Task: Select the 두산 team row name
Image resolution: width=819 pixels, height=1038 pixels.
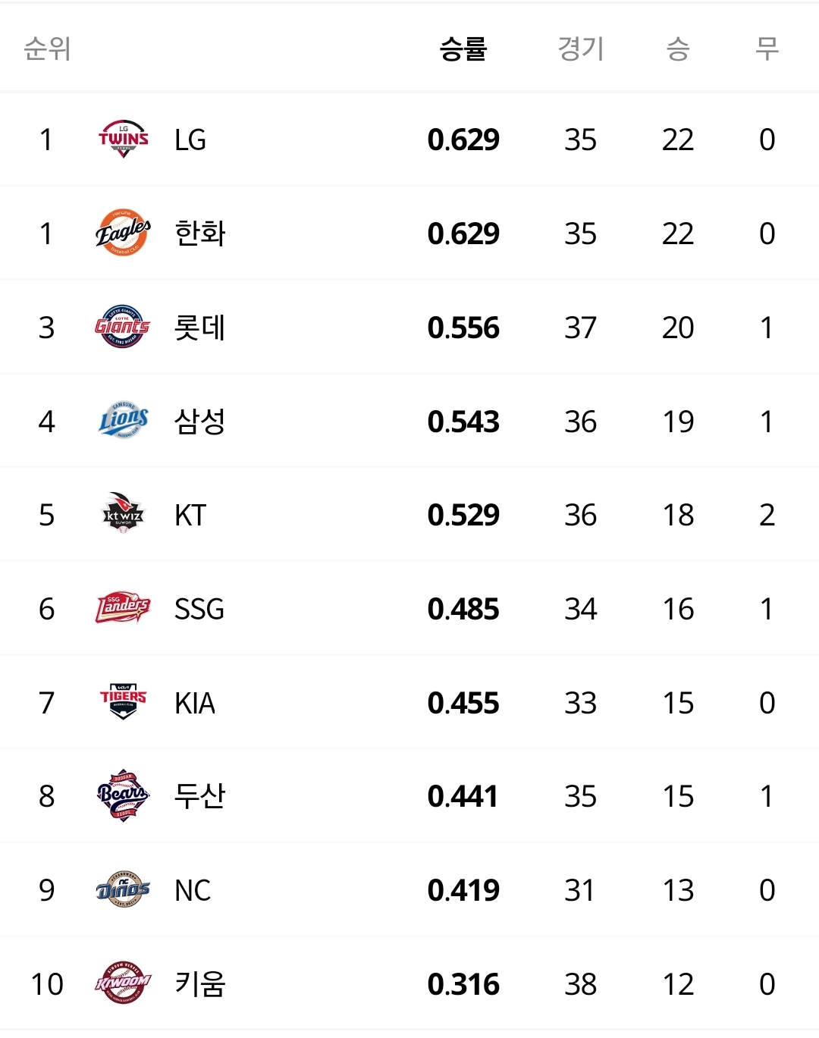Action: pos(200,796)
